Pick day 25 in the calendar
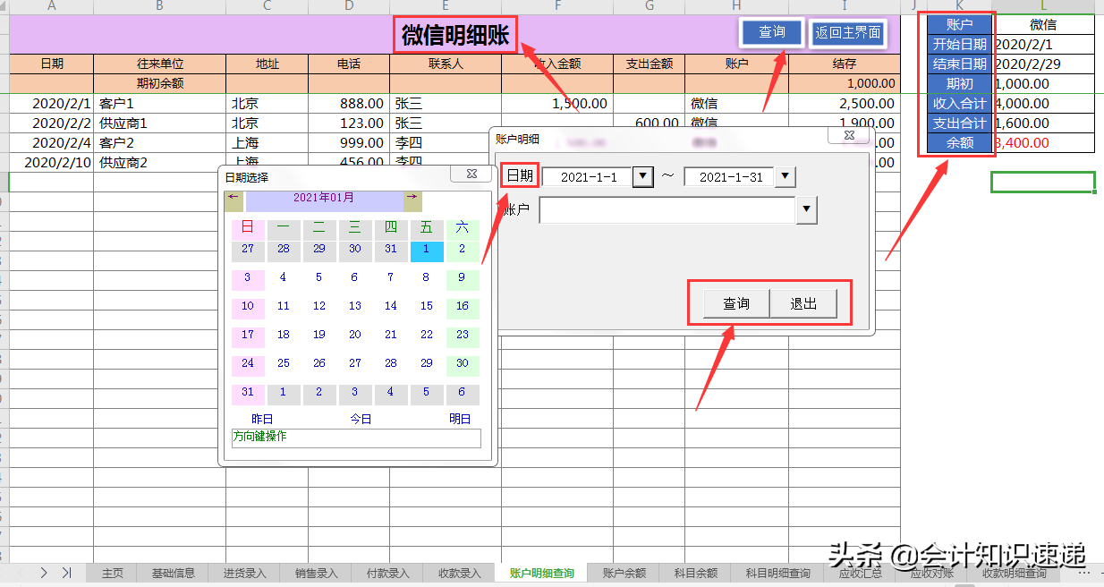1104x587 pixels. tap(284, 363)
